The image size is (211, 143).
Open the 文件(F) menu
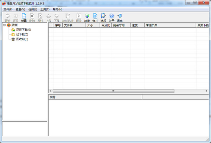pyautogui.click(x=8, y=9)
